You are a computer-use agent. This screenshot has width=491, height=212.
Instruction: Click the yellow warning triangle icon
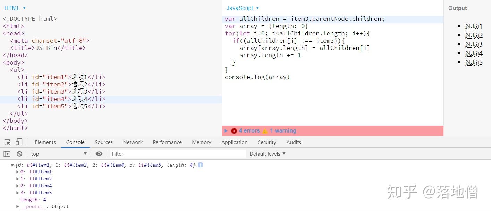tap(265, 131)
